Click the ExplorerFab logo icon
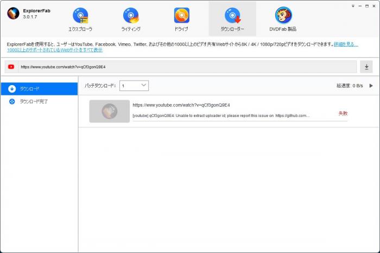This screenshot has height=253, width=380. (x=13, y=14)
